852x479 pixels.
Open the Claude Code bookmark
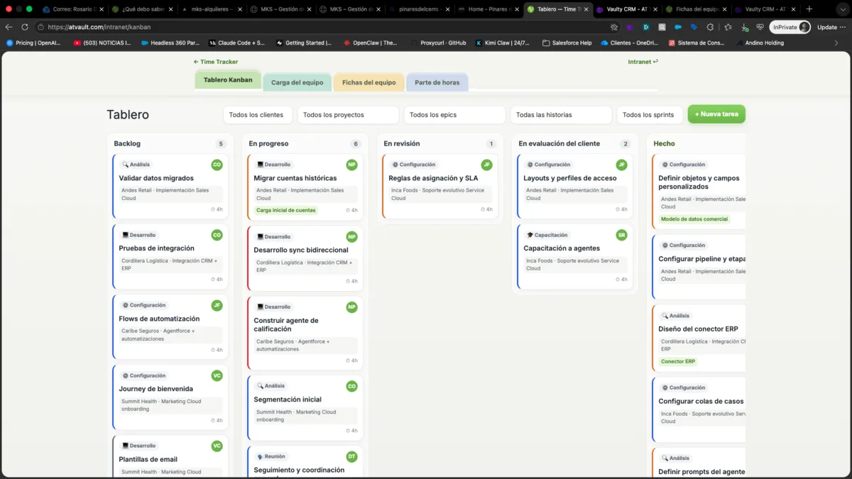coord(236,43)
